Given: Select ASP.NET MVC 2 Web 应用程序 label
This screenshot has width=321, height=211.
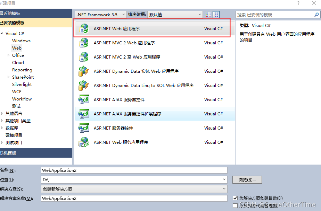Looking at the screenshot, I should pyautogui.click(x=124, y=43).
